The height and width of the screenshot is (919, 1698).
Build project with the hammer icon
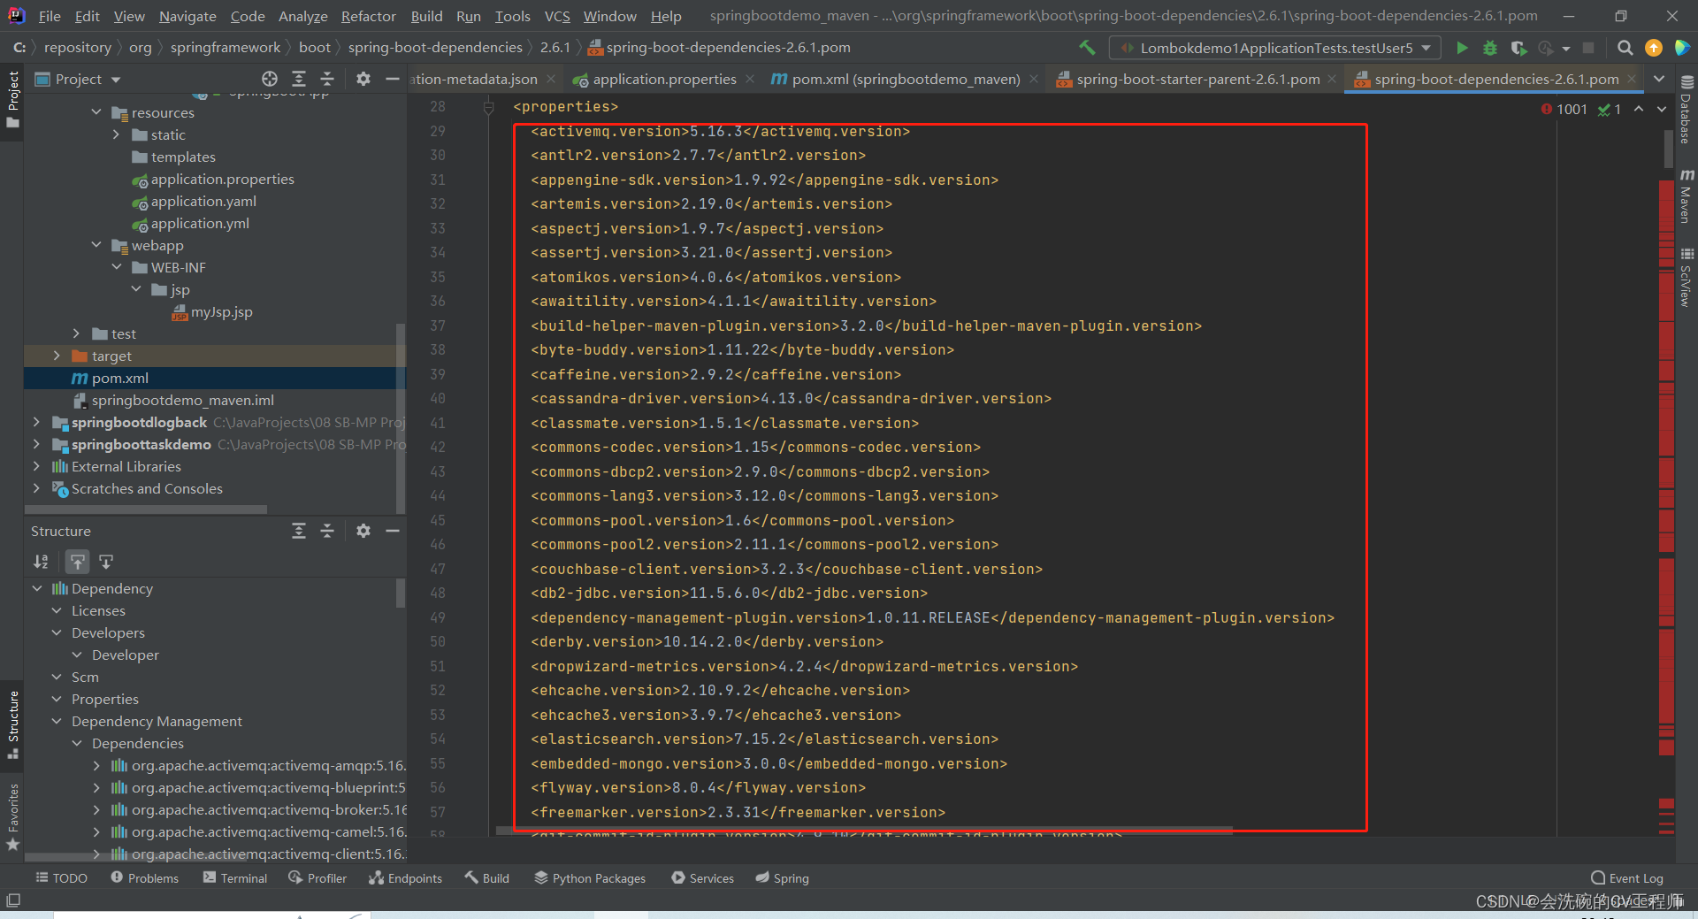pyautogui.click(x=1087, y=48)
